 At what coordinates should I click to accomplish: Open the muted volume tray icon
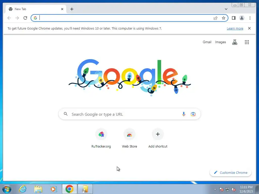(x=233, y=189)
